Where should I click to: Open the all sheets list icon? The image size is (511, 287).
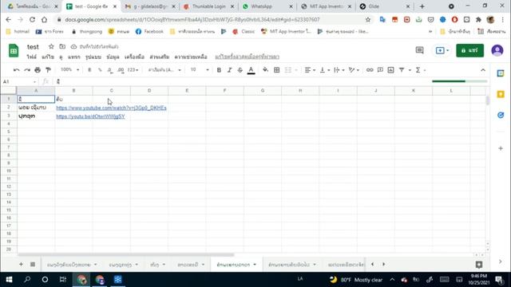point(33,264)
